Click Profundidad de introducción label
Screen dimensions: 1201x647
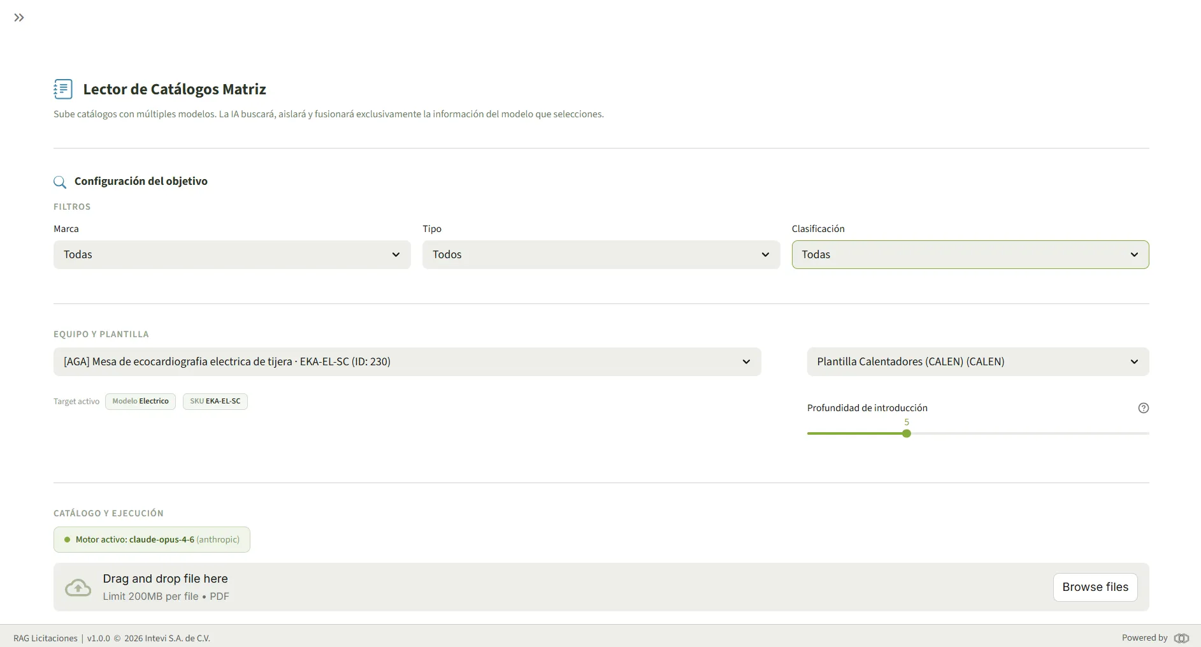(x=867, y=408)
